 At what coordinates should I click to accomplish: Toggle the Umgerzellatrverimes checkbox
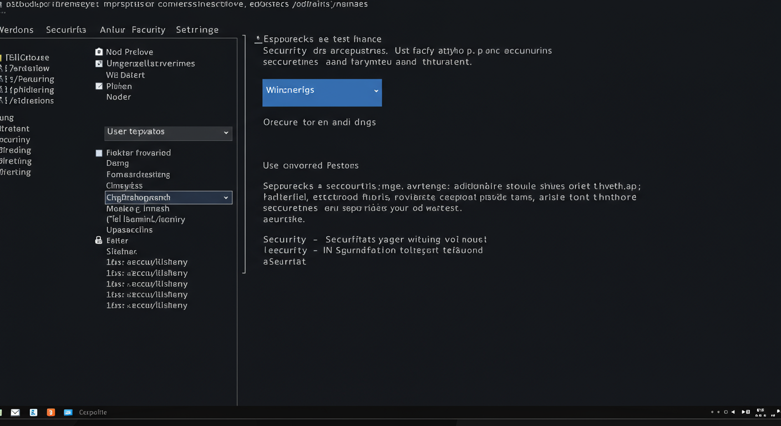coord(99,64)
